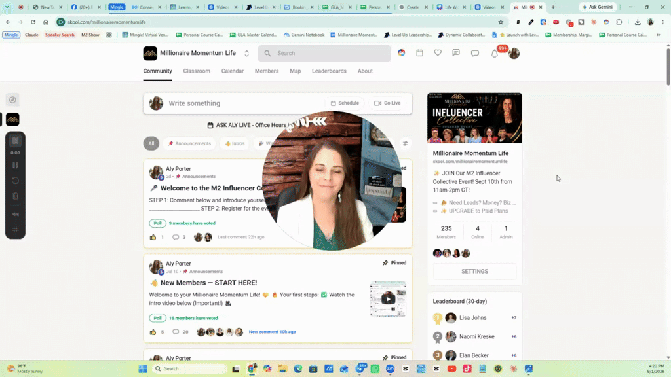Viewport: 671px width, 377px height.
Task: Open Zoom from the taskbar
Action: (391, 368)
